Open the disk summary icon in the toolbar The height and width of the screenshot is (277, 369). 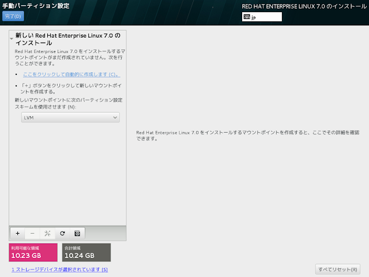pos(77,233)
